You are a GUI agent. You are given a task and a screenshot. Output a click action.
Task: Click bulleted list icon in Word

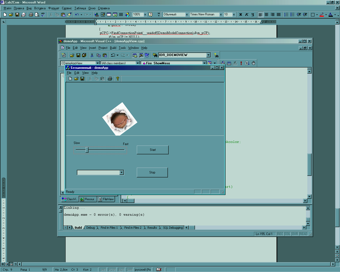tap(292, 15)
